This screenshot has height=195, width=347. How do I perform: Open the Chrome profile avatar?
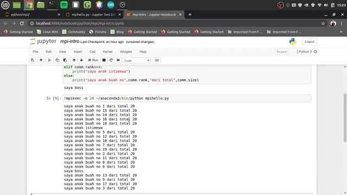[x=333, y=23]
